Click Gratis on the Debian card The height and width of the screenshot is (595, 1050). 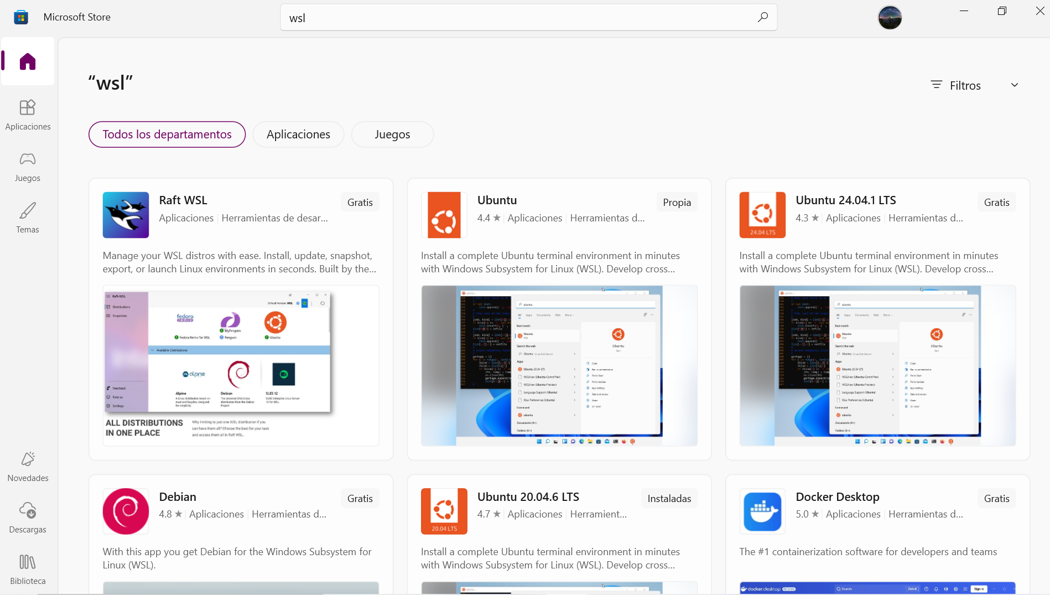pos(360,498)
